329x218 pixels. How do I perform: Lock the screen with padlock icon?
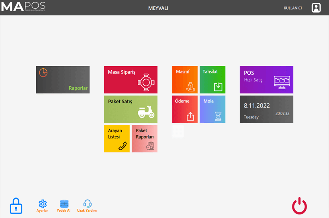click(x=16, y=206)
